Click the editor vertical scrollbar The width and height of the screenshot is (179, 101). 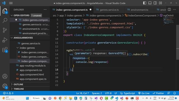[178, 42]
